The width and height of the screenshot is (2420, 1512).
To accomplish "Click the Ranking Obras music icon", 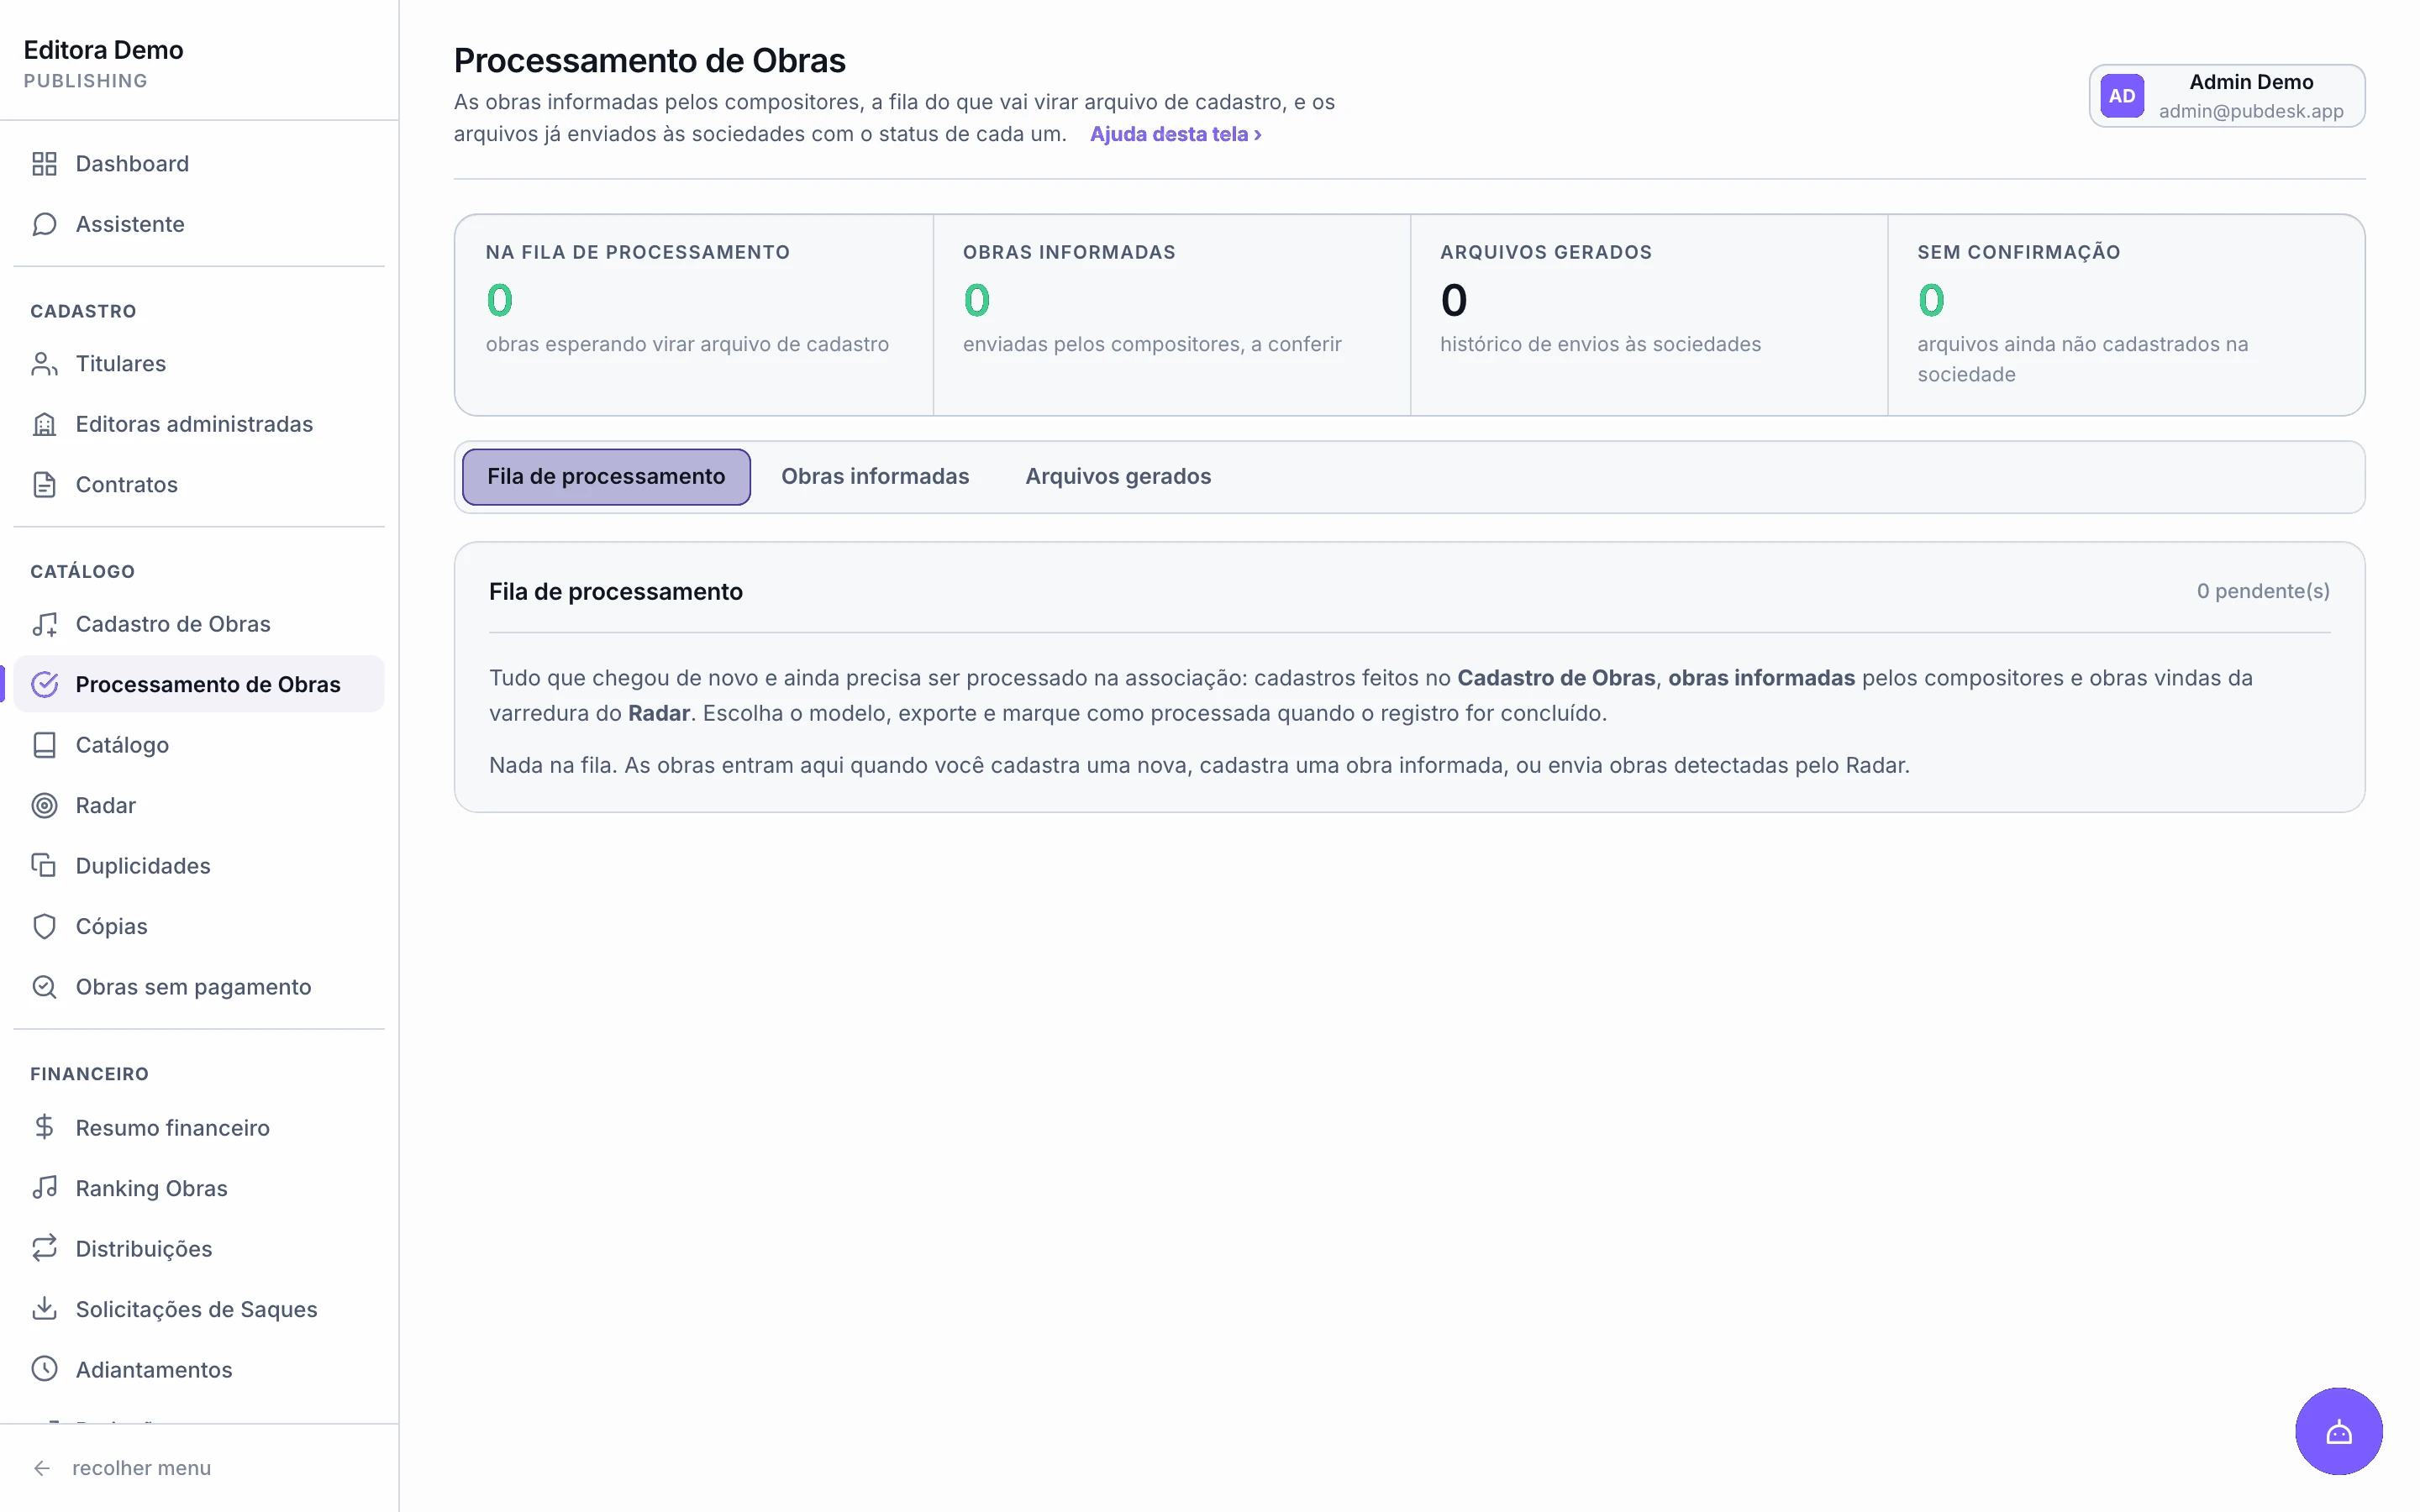I will pyautogui.click(x=44, y=1188).
